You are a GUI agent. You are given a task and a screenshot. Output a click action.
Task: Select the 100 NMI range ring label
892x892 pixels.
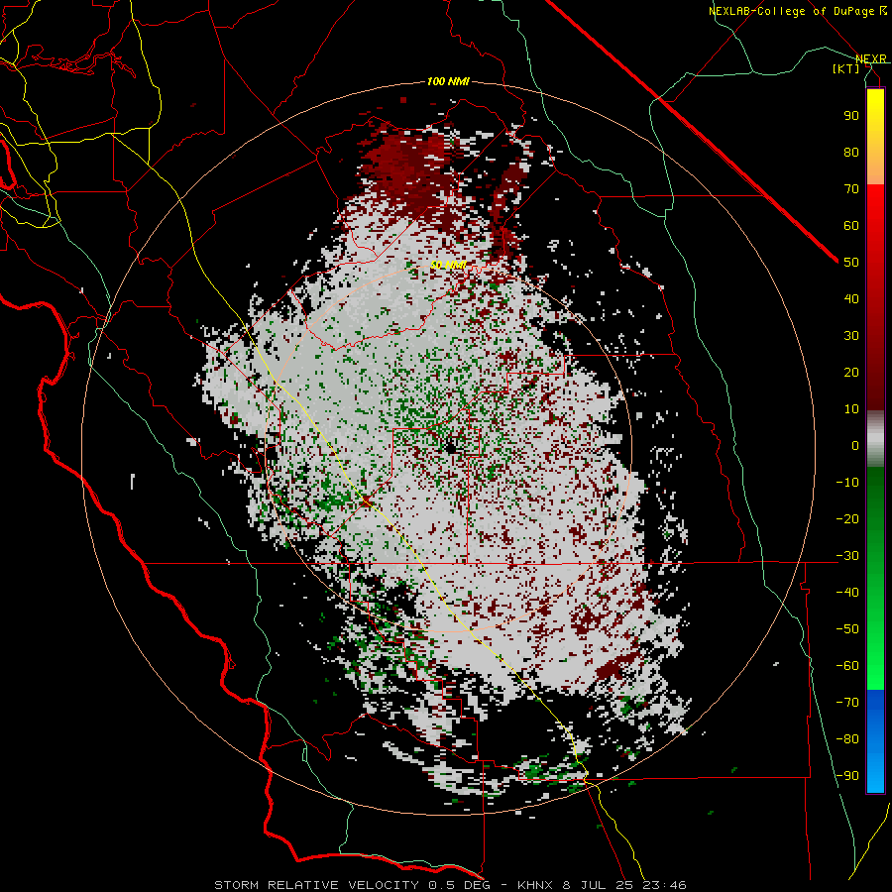(448, 81)
